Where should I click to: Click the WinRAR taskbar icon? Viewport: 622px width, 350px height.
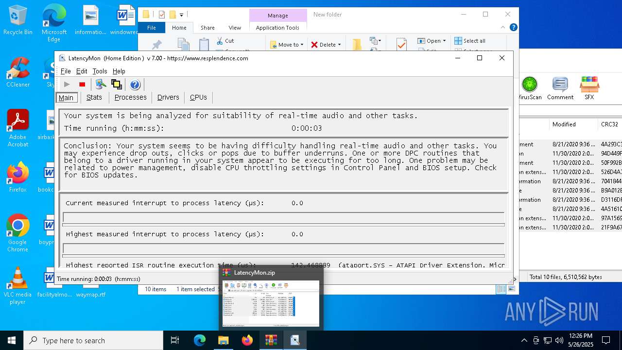click(x=271, y=340)
